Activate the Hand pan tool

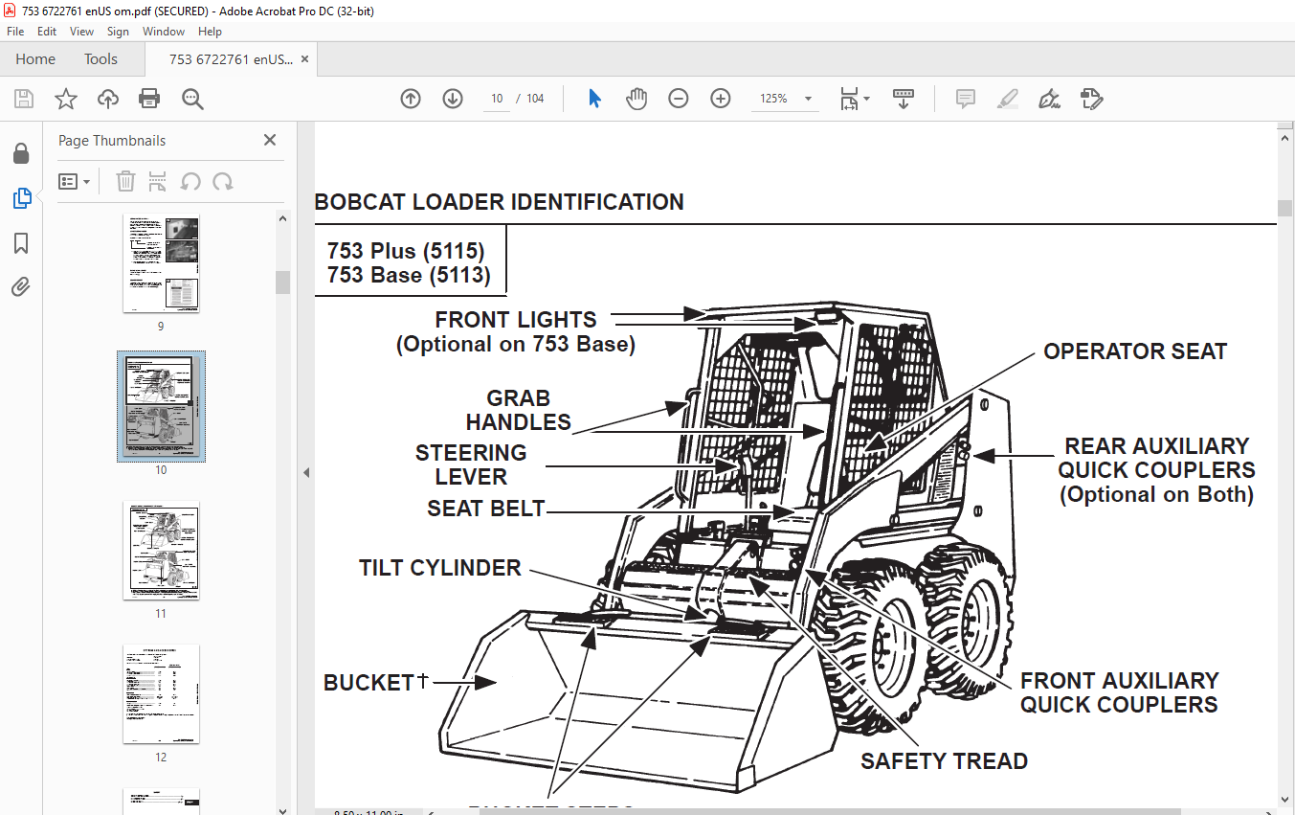coord(636,99)
